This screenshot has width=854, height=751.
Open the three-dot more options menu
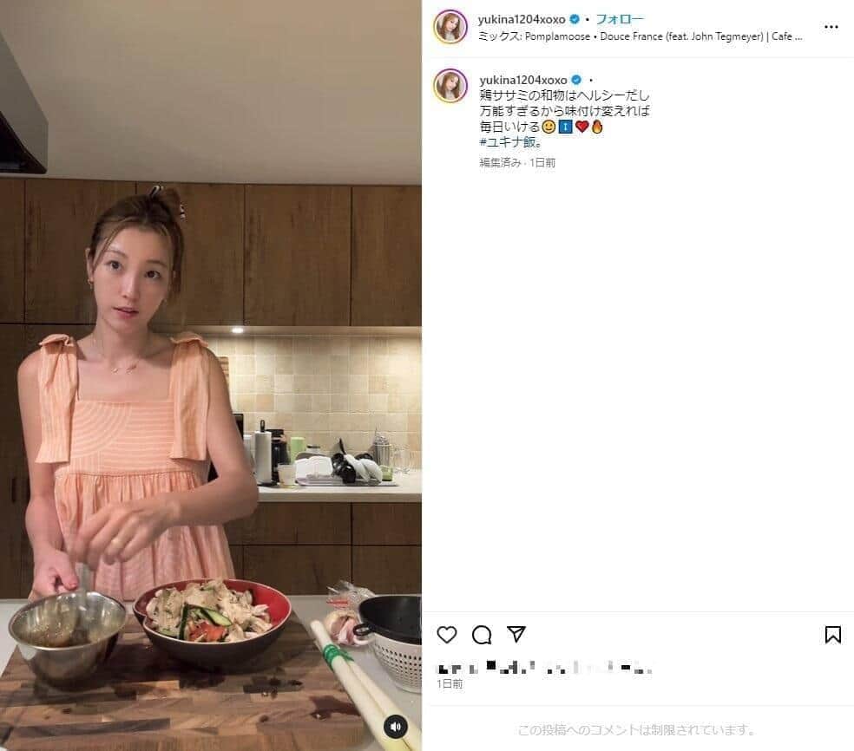coord(831,27)
